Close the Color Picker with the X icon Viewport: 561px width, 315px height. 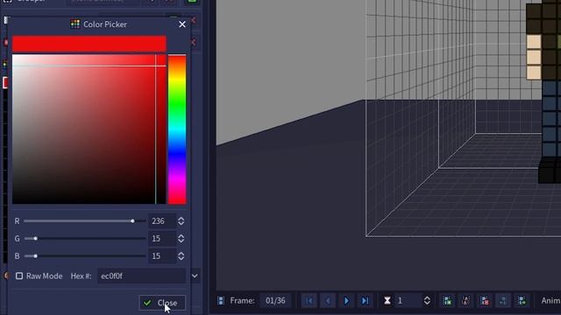pyautogui.click(x=182, y=24)
